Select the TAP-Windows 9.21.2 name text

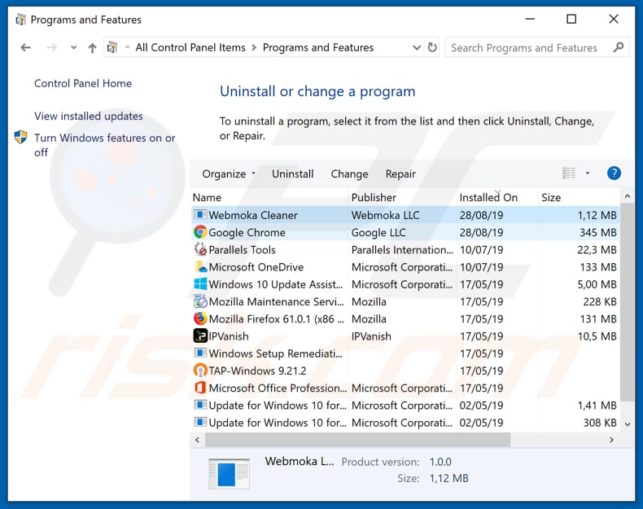tap(257, 371)
